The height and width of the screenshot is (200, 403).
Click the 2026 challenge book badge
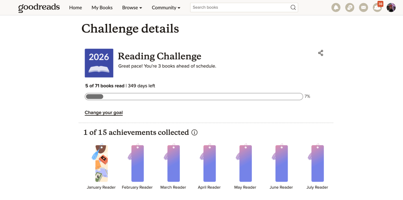(x=99, y=63)
